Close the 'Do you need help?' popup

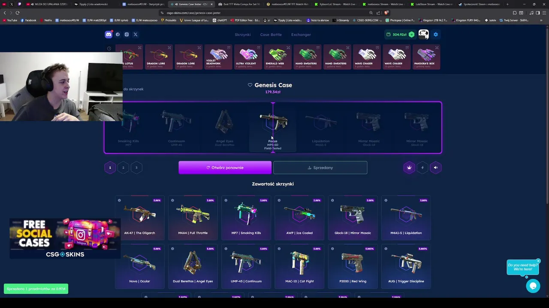(x=538, y=261)
